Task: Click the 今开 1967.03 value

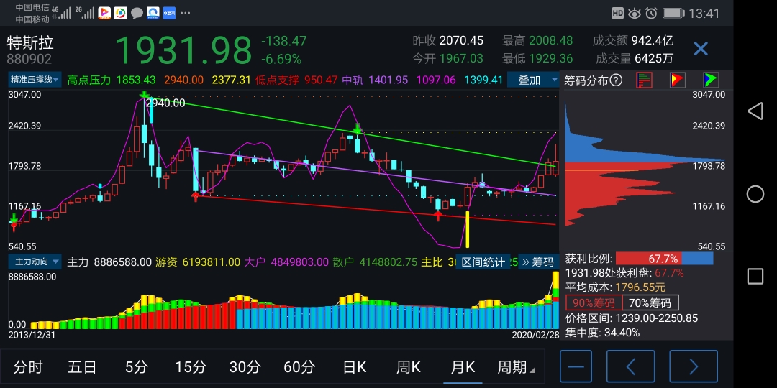Action: tap(461, 58)
